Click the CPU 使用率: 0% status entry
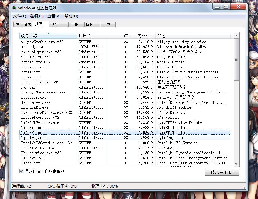 (x=62, y=186)
